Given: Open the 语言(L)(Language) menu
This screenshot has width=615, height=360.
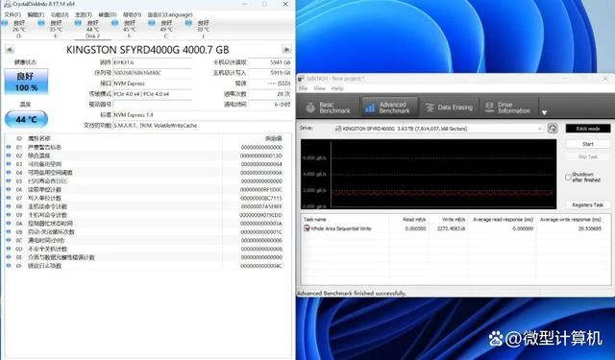Looking at the screenshot, I should (170, 14).
